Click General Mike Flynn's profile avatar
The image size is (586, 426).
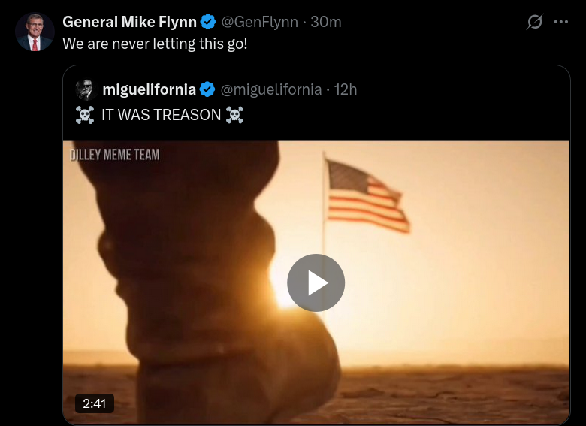(x=35, y=32)
